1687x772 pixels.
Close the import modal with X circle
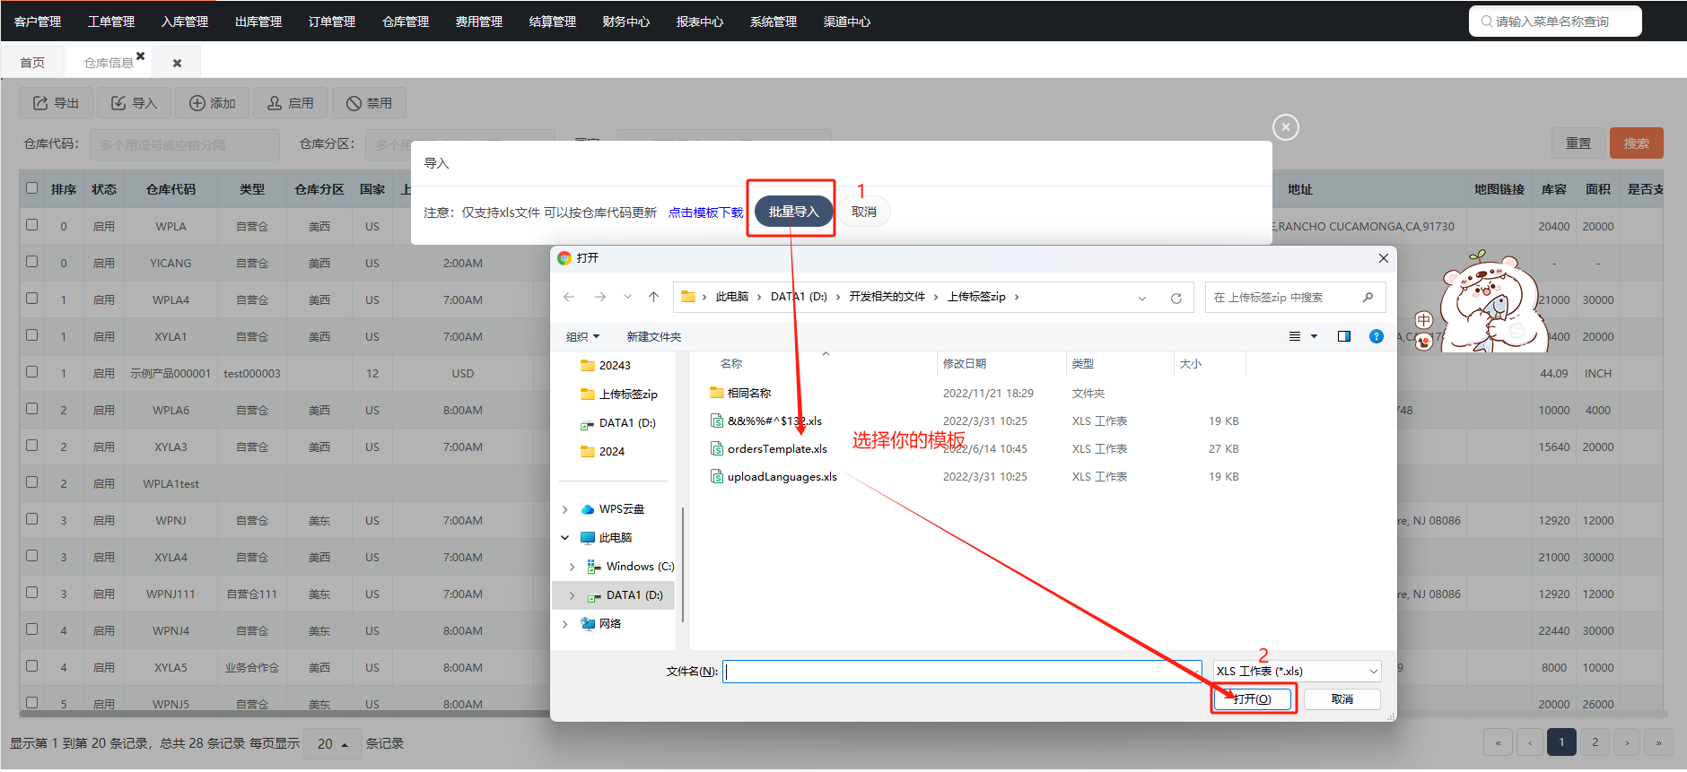click(1285, 127)
